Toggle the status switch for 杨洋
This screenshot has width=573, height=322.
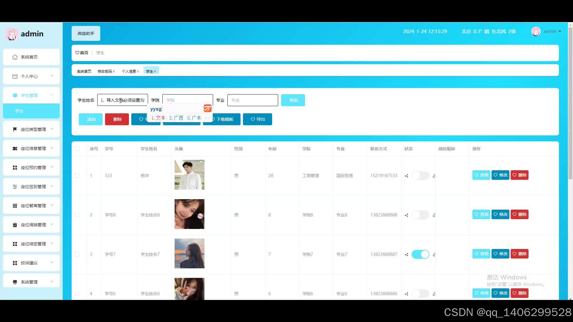point(420,176)
